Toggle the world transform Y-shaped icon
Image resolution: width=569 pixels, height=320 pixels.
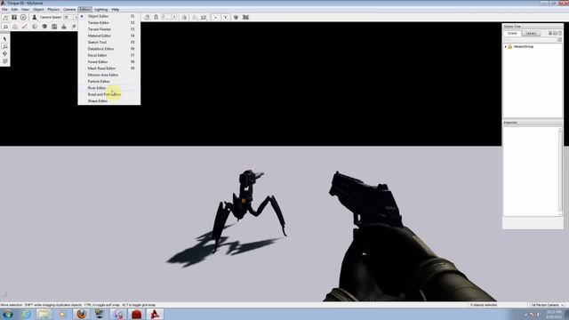tap(225, 18)
